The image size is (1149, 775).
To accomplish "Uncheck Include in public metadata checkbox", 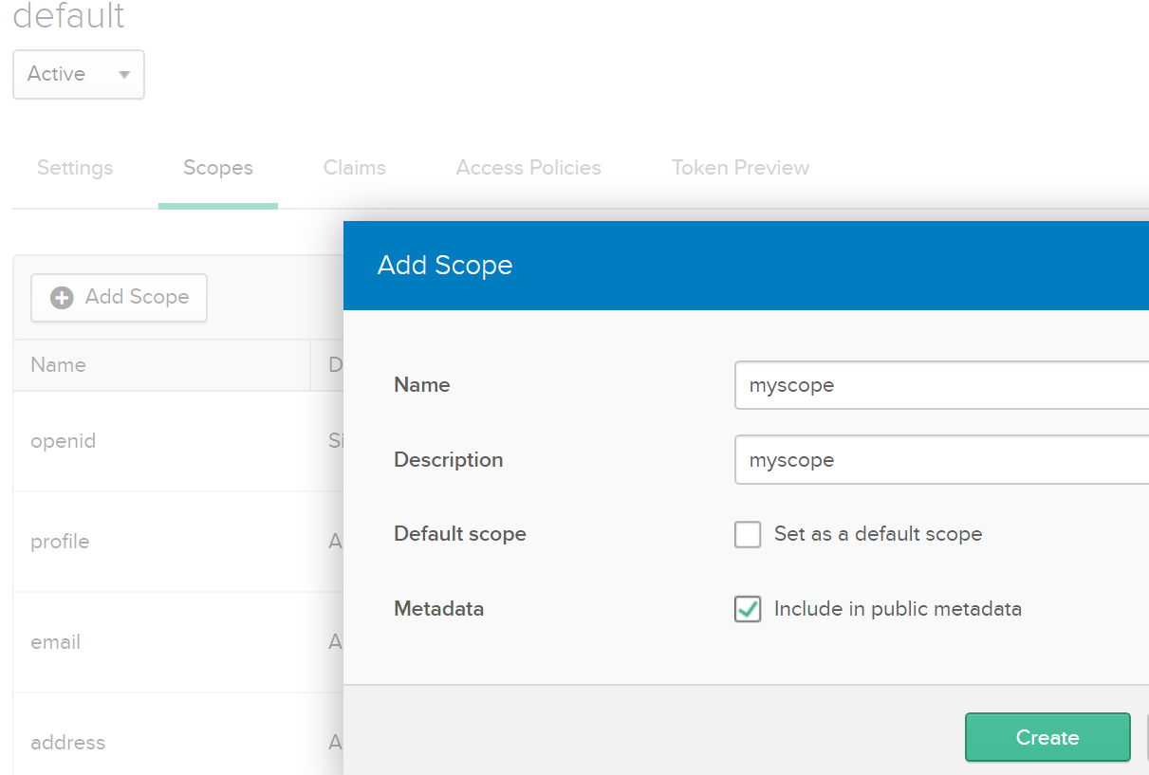I will click(x=748, y=609).
